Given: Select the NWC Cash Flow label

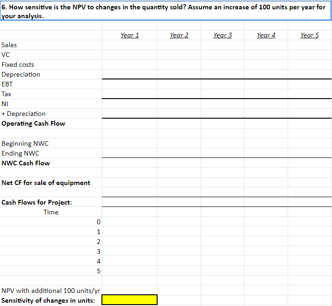Looking at the screenshot, I should point(26,163).
